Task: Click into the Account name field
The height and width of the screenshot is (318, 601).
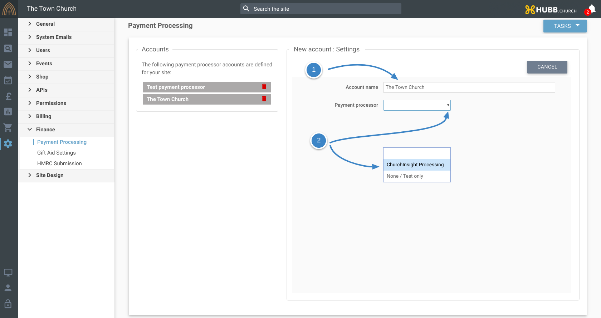Action: 469,87
